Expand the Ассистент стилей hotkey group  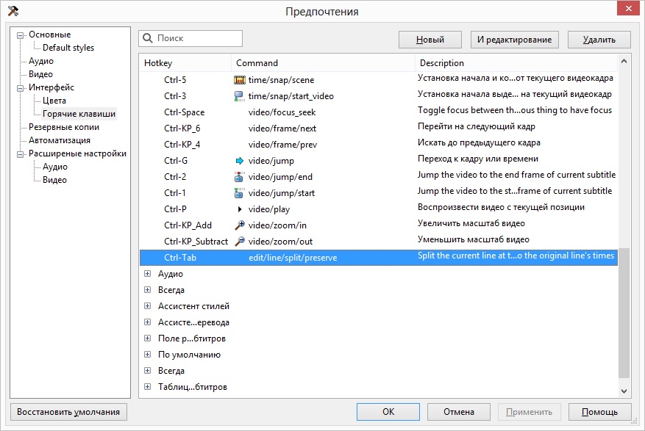[x=148, y=306]
